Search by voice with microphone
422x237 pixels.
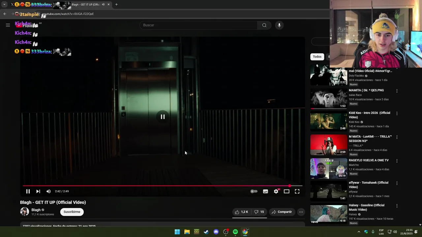click(279, 25)
